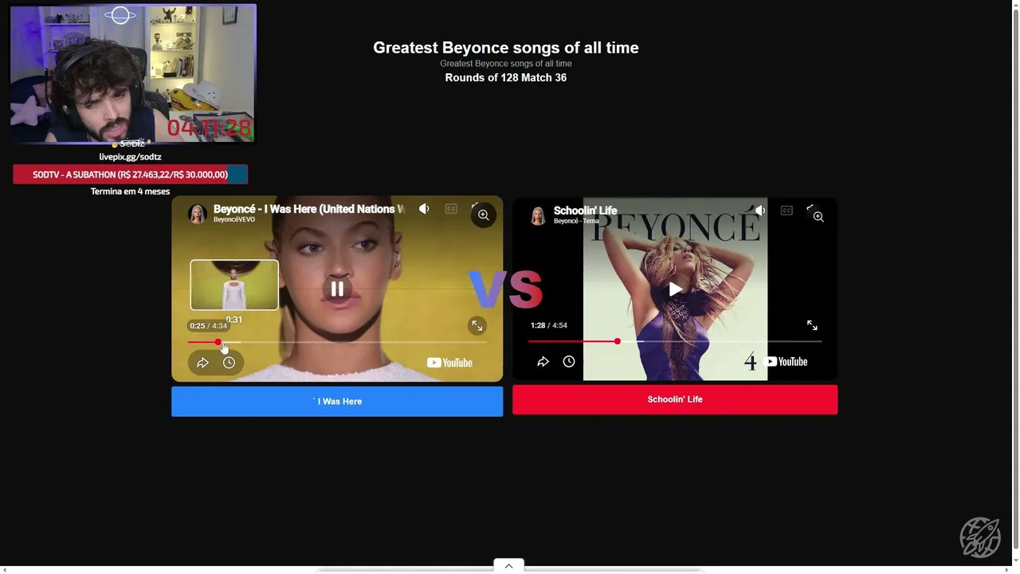Pause the I Was Here video
The image size is (1020, 574).
337,289
